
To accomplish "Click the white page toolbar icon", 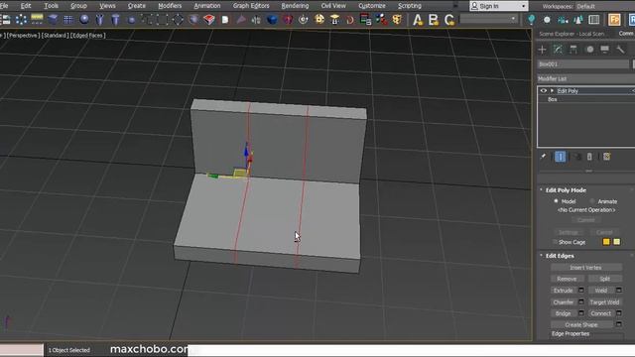I will pos(225,20).
